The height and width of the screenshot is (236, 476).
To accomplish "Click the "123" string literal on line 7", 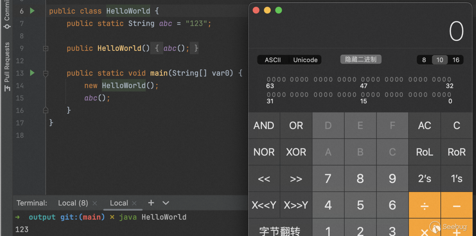I will point(196,24).
